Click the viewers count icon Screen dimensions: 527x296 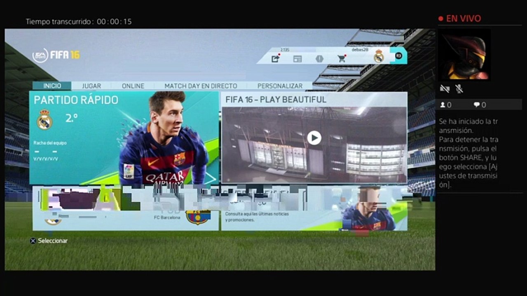point(443,105)
